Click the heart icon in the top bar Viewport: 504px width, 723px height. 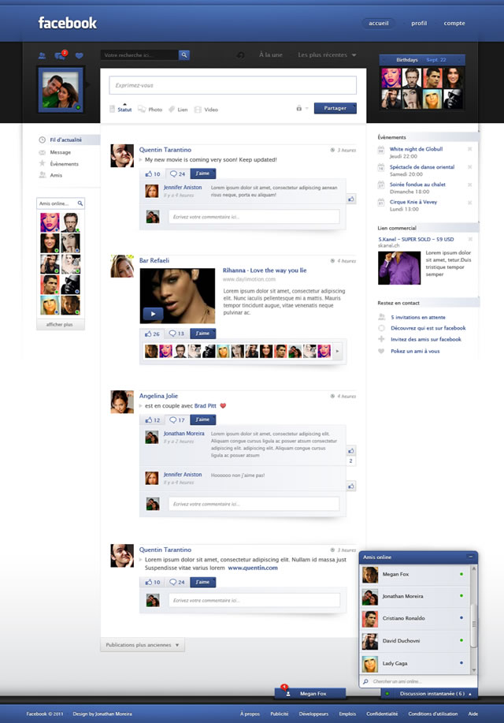[x=79, y=56]
